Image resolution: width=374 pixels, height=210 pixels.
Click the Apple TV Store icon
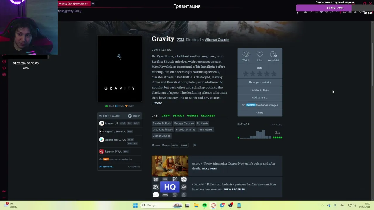(x=101, y=132)
